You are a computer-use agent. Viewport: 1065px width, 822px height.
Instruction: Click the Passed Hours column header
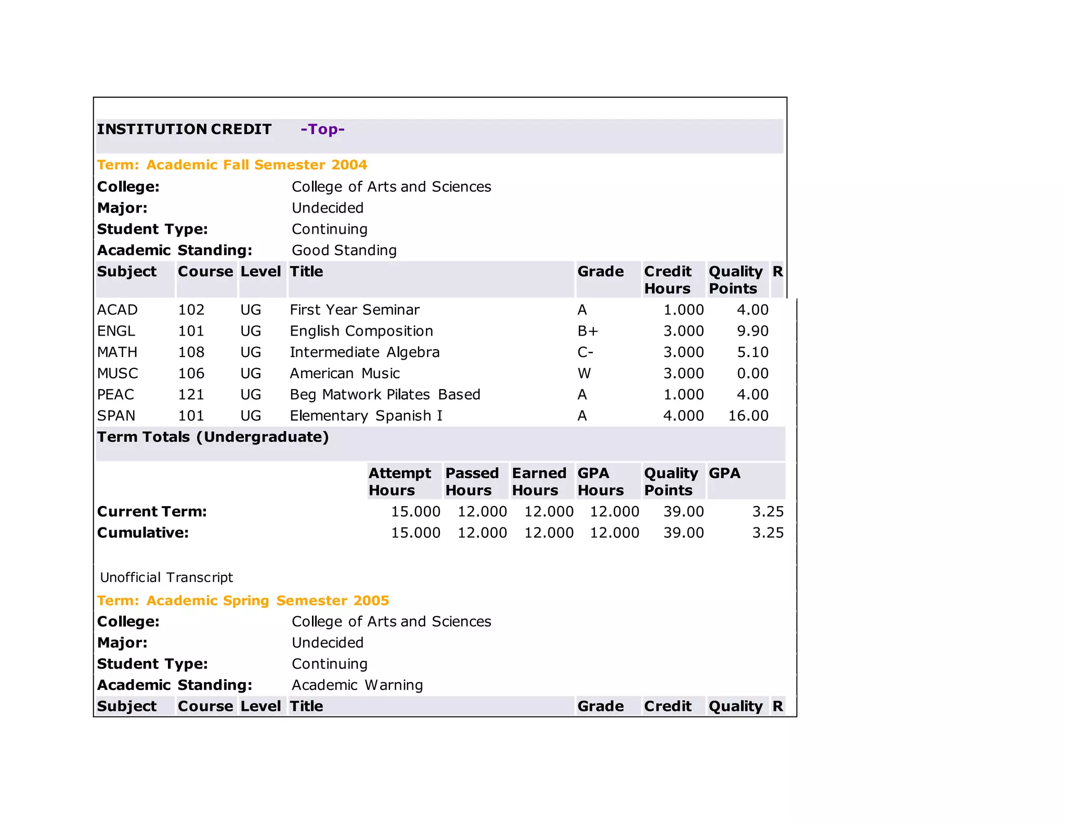472,482
